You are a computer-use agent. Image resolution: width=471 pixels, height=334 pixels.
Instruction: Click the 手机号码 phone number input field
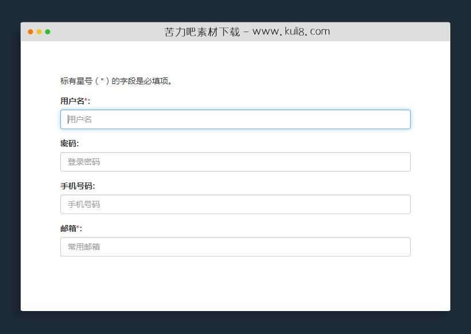pyautogui.click(x=235, y=204)
